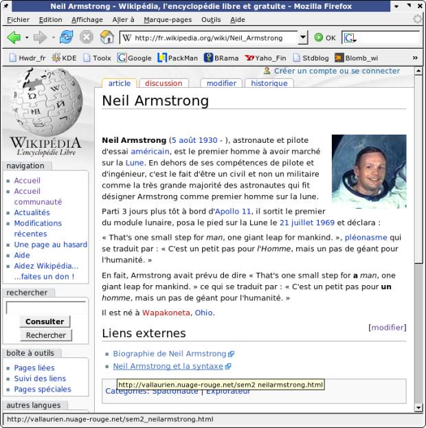Click the Stop loading icon
426x428 pixels.
(x=86, y=37)
